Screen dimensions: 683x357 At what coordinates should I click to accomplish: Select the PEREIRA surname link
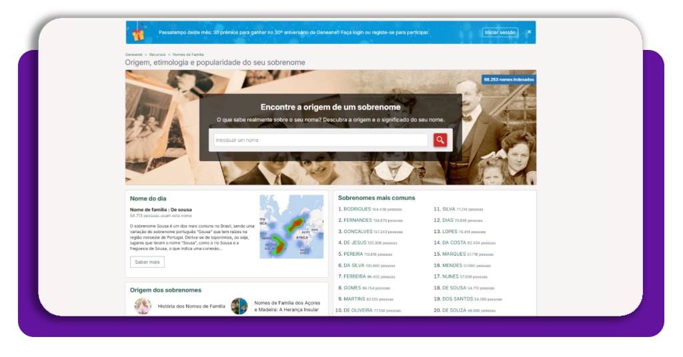point(354,254)
